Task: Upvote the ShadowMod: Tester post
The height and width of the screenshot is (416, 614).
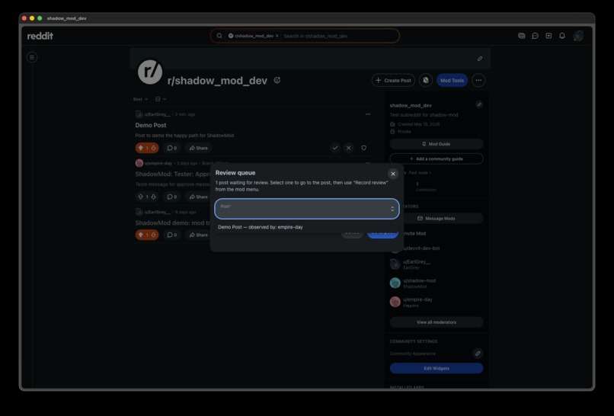Action: point(141,197)
